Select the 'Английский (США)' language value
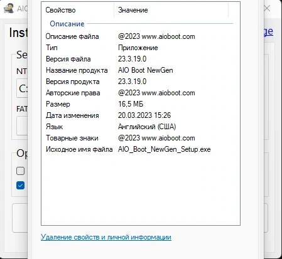Viewport: 282px width, 259px height. point(147,127)
